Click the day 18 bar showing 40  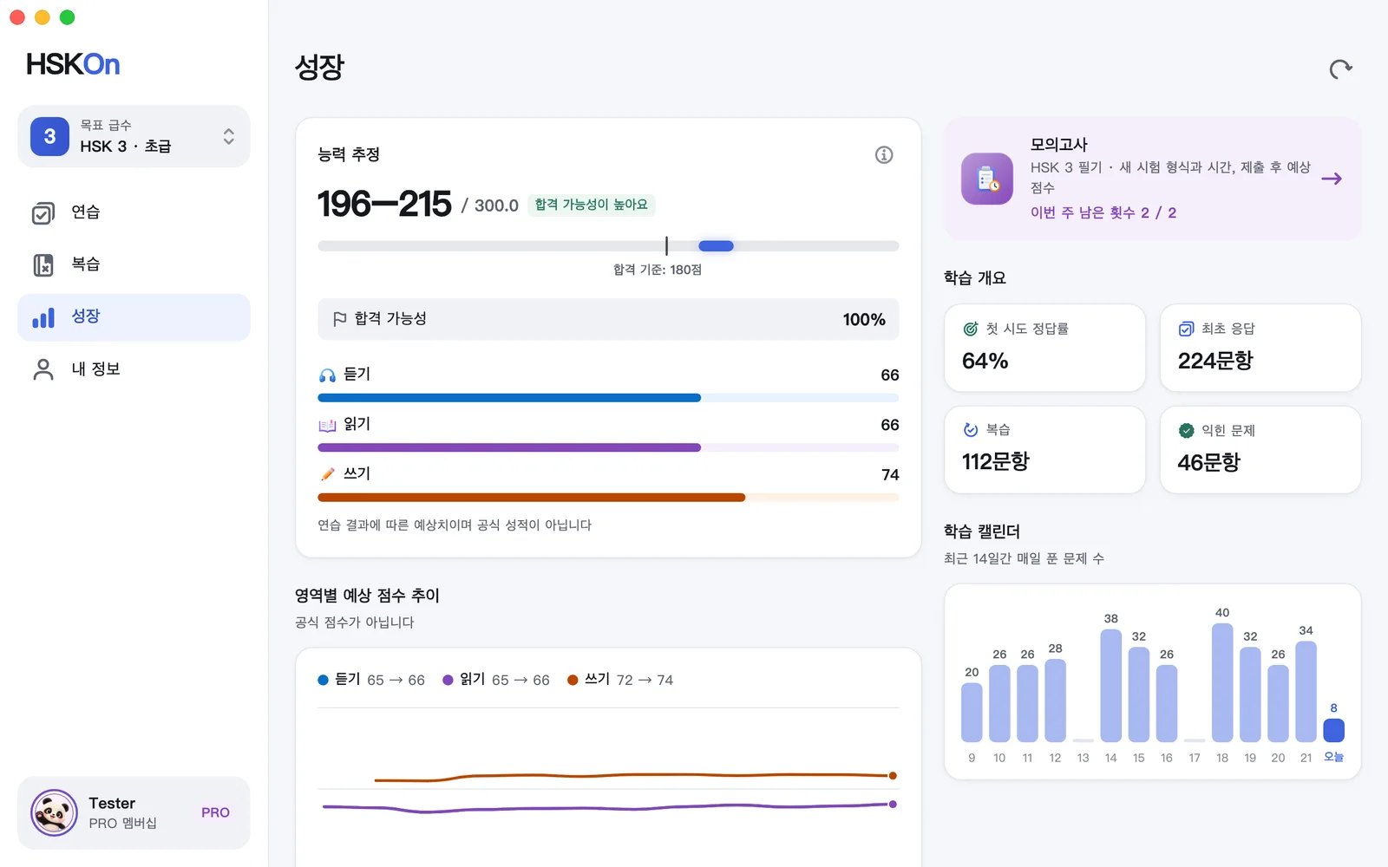(x=1222, y=682)
